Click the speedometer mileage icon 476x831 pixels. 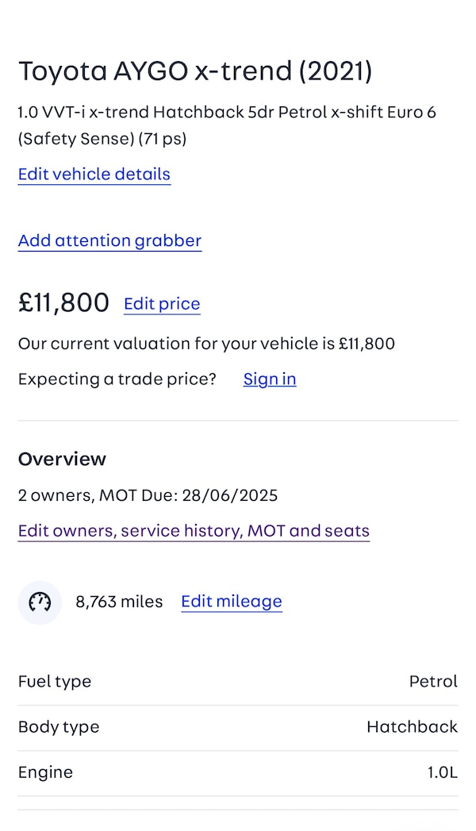[40, 602]
